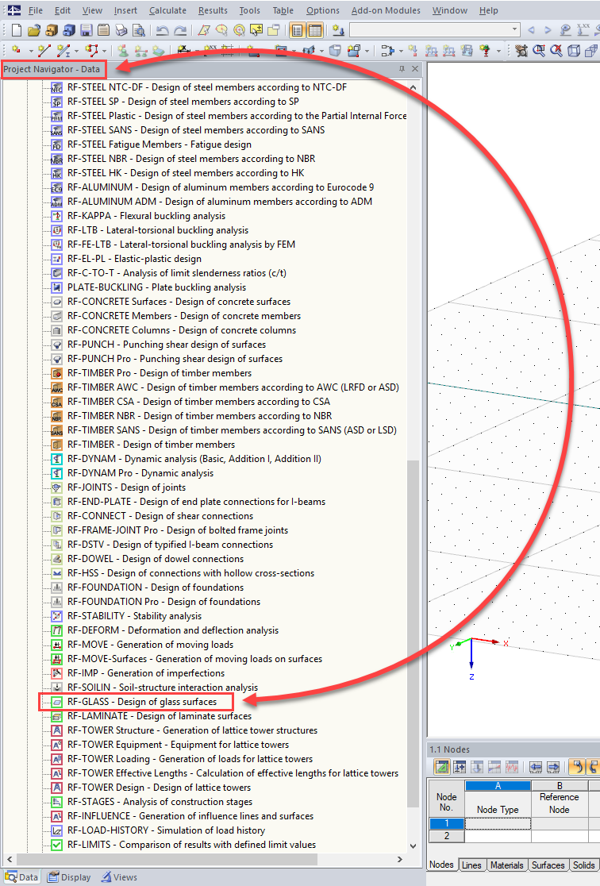The height and width of the screenshot is (886, 600).
Task: Click the RF-LIMITS green checkmark icon
Action: 56,845
